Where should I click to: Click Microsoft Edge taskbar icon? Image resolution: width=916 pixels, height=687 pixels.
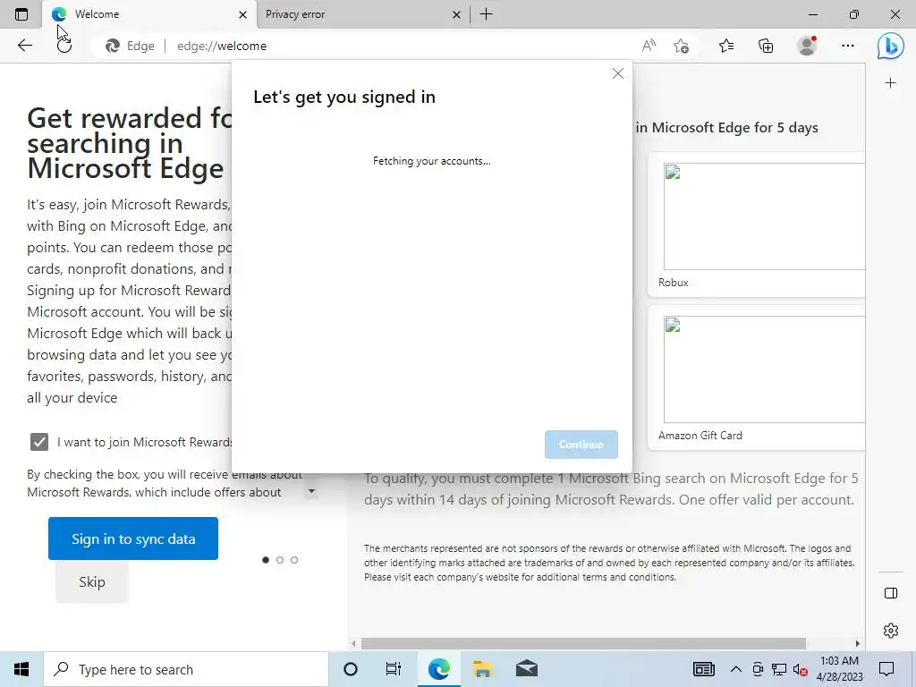438,669
